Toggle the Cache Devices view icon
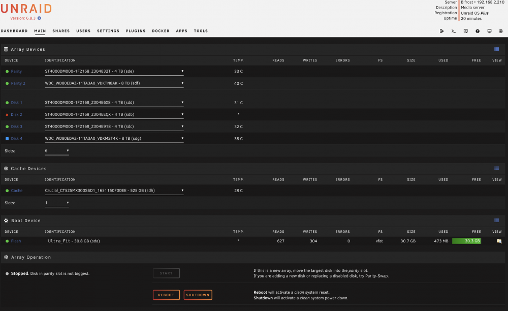The height and width of the screenshot is (311, 508). 497,169
